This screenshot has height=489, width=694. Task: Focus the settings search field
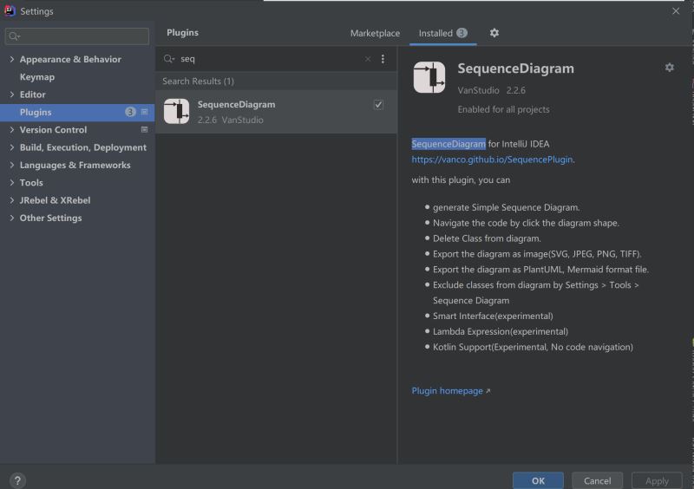[77, 36]
